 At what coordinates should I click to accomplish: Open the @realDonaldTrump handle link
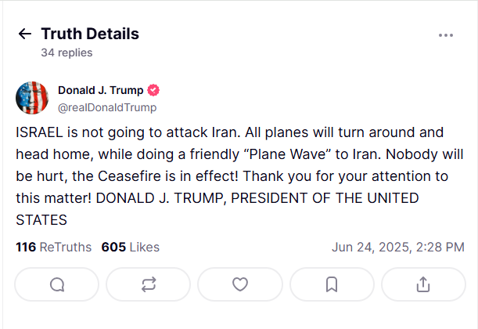[x=107, y=107]
